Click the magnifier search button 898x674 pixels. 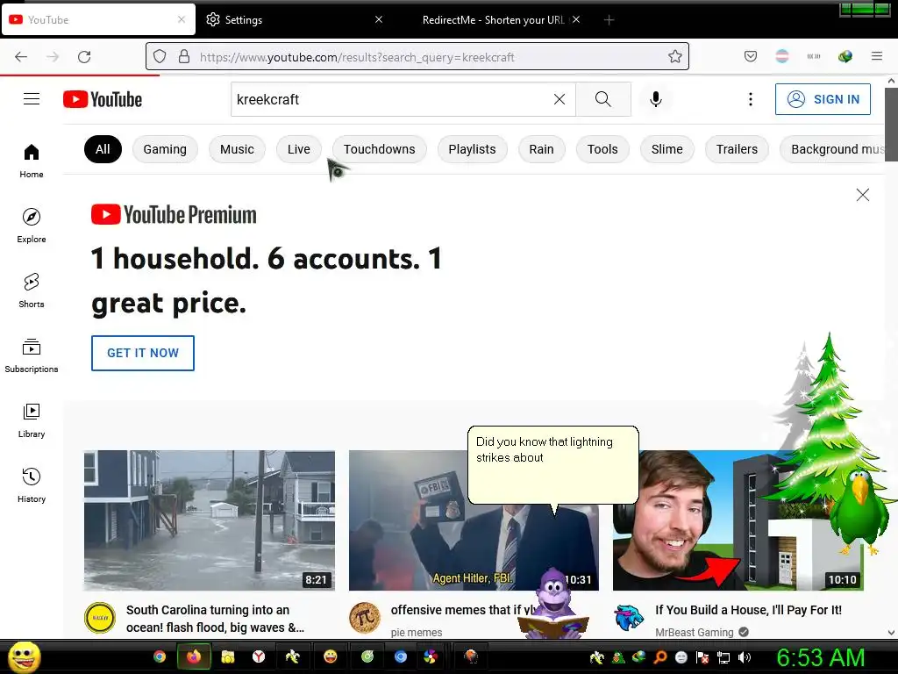tap(603, 99)
